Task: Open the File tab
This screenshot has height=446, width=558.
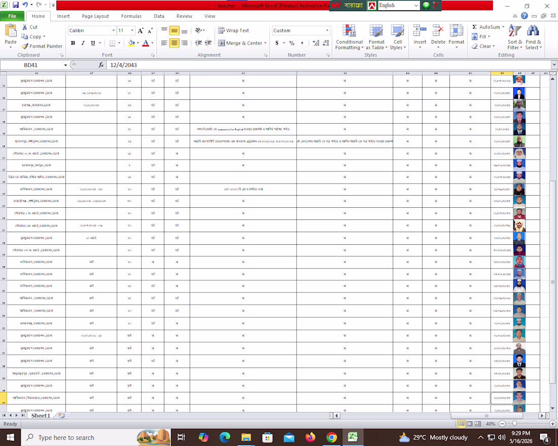Action: click(x=12, y=16)
